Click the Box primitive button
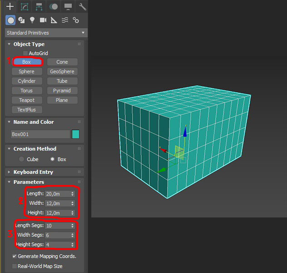The image size is (287, 273). (27, 62)
